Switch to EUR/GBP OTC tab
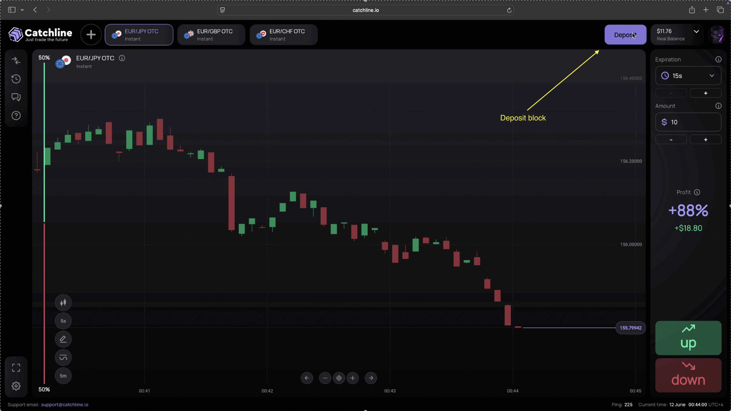 tap(211, 35)
